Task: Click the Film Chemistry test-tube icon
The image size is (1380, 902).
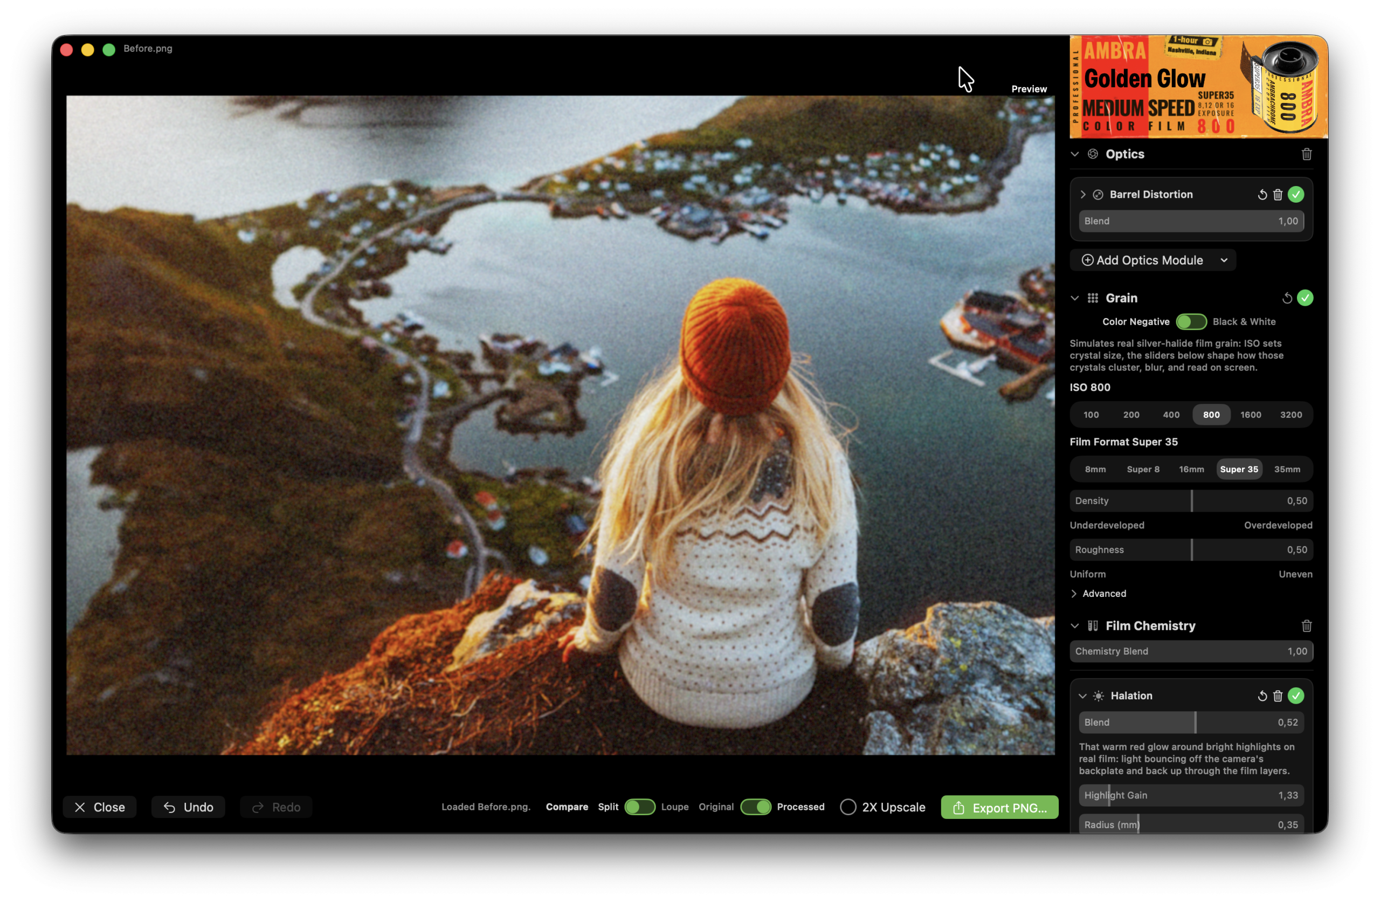Action: click(1092, 626)
